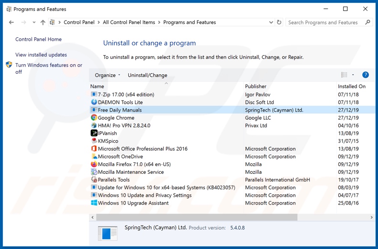Screen dimensions: 378x249
Task: Select the Parallels Tools entry name
Action: [x=113, y=180]
